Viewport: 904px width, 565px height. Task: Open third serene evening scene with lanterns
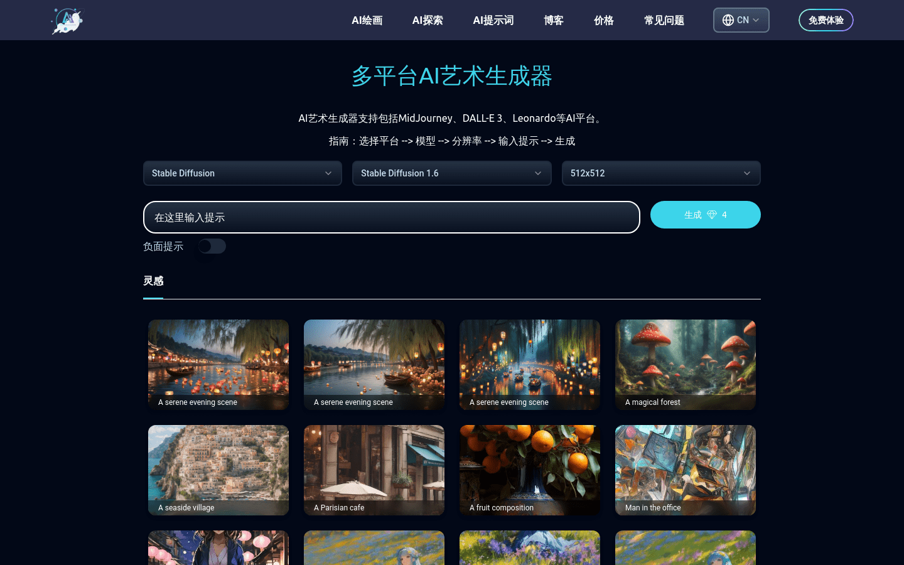[x=530, y=365]
